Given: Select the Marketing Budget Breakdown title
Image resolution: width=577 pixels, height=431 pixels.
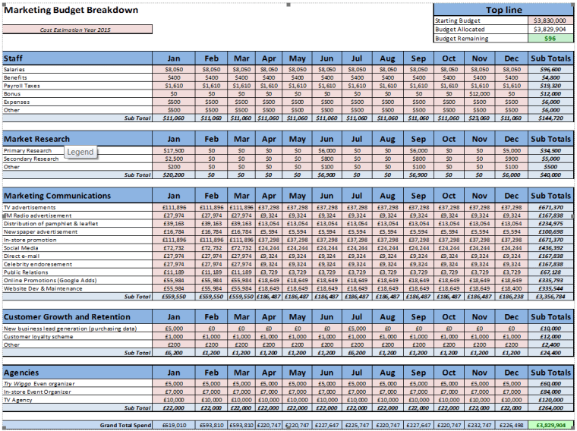Looking at the screenshot, I should pyautogui.click(x=71, y=10).
